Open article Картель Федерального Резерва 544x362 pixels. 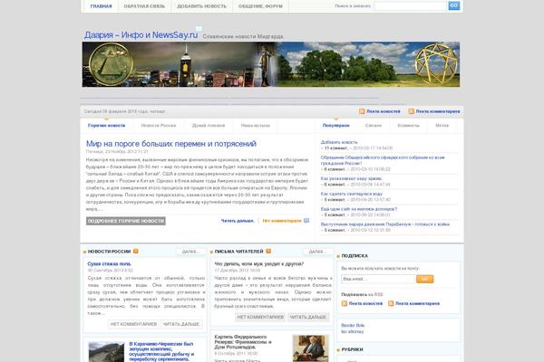click(243, 342)
